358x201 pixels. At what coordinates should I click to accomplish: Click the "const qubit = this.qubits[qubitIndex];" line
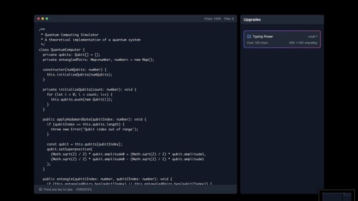click(x=85, y=145)
